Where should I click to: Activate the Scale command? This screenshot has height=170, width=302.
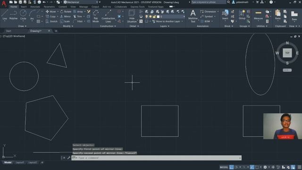65,21
